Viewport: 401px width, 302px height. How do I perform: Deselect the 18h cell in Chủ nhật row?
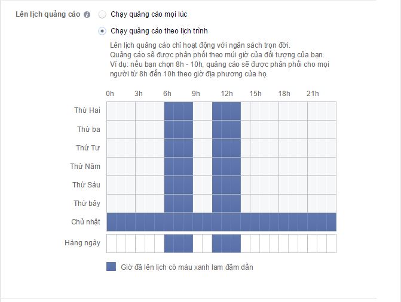click(x=283, y=221)
